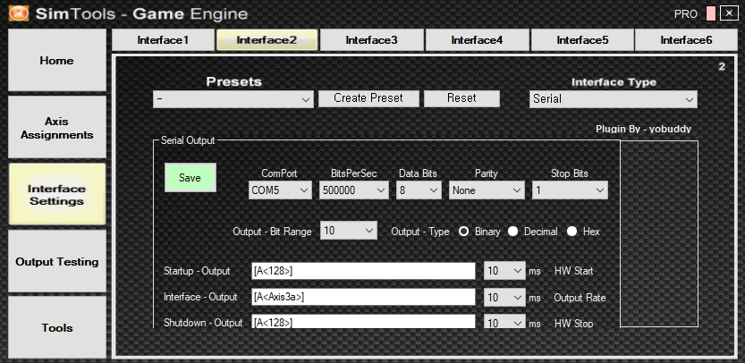Choose the Decimal output type radio button
This screenshot has height=363, width=745.
coord(512,232)
